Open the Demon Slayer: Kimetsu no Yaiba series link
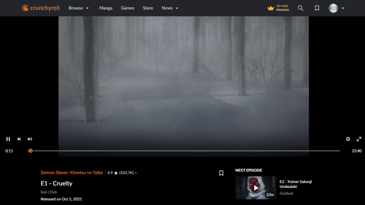The image size is (365, 205). pyautogui.click(x=72, y=172)
